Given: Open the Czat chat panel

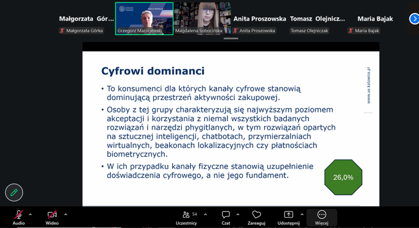Looking at the screenshot, I should pyautogui.click(x=226, y=216).
